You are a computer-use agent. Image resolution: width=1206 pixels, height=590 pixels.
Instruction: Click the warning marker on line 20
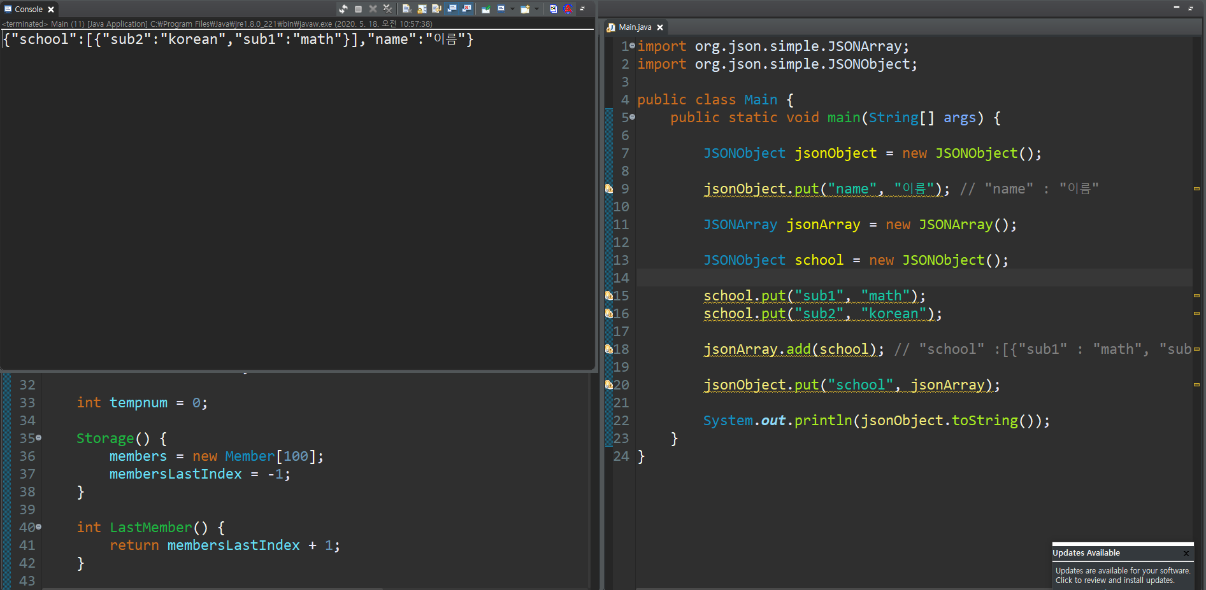tap(609, 384)
